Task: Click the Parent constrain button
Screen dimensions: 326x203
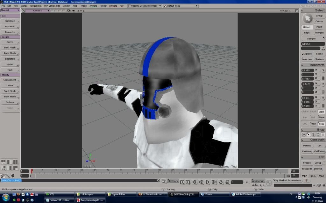Action: pyautogui.click(x=307, y=146)
